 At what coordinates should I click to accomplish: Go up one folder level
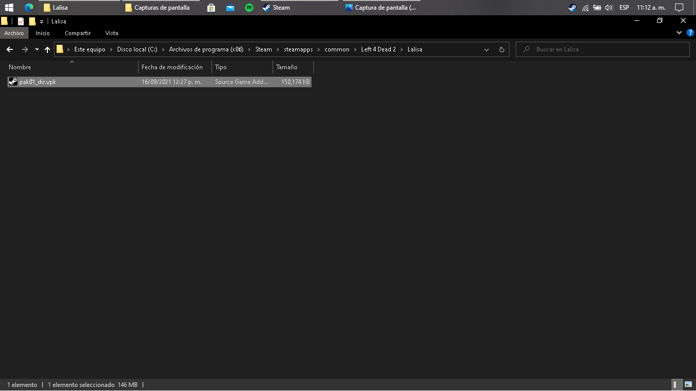pyautogui.click(x=47, y=49)
